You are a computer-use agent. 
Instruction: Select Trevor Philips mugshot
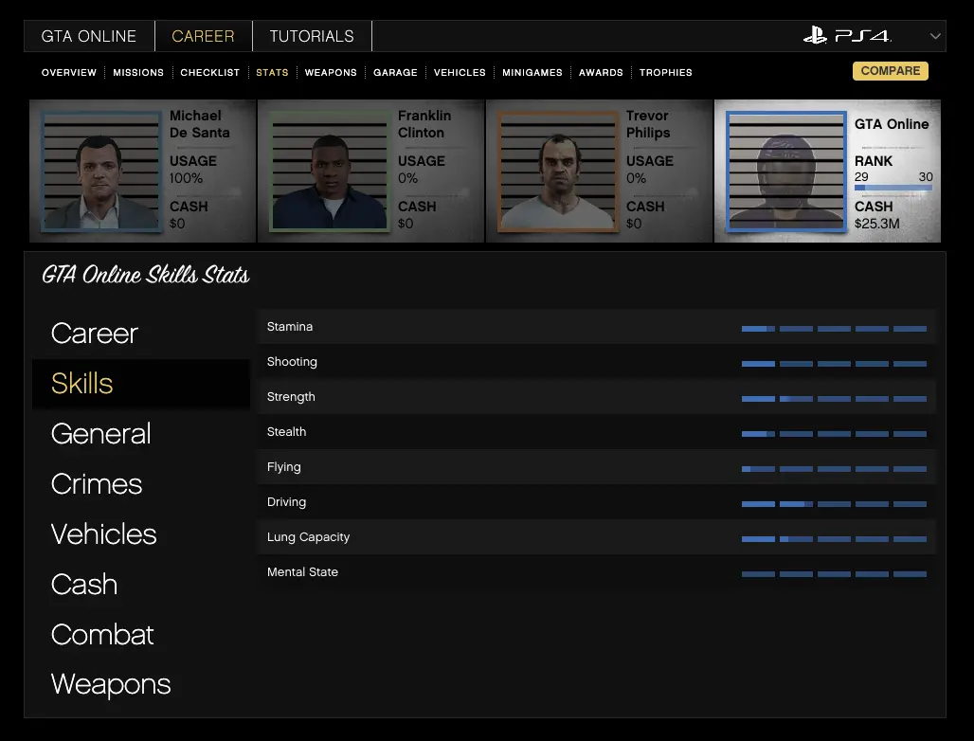point(557,172)
